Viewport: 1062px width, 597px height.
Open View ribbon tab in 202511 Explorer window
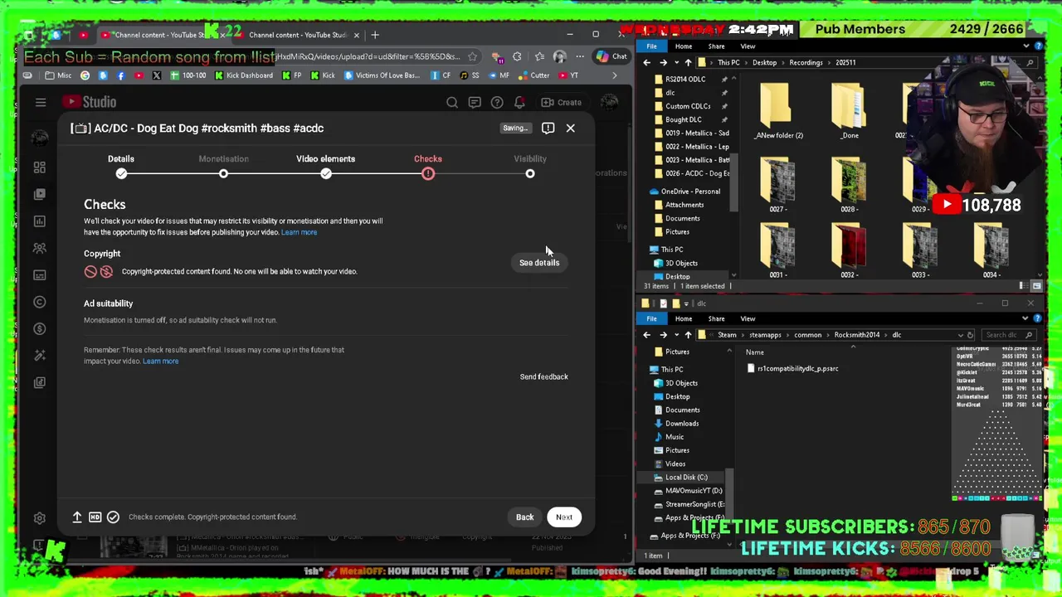point(748,46)
